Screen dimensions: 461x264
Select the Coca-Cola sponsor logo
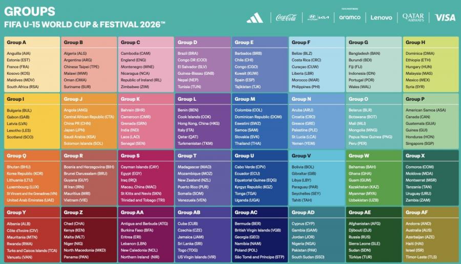tap(286, 17)
